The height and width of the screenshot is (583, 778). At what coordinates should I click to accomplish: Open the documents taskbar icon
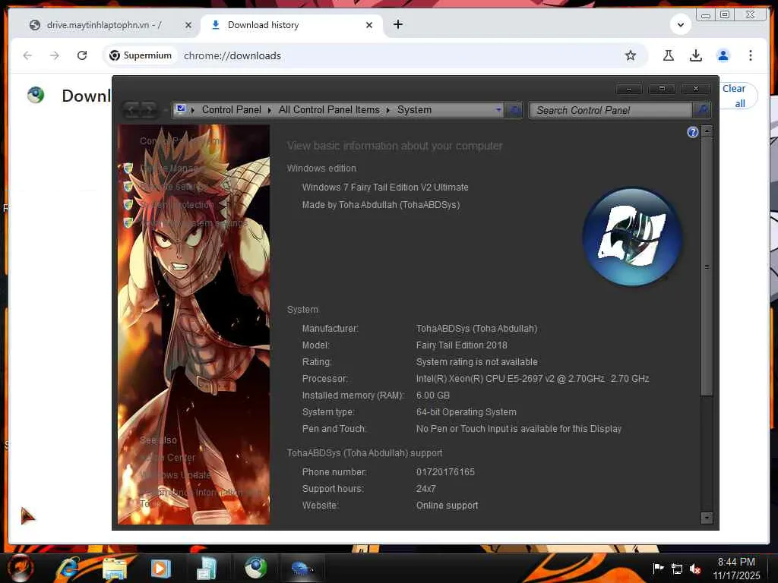pos(207,568)
